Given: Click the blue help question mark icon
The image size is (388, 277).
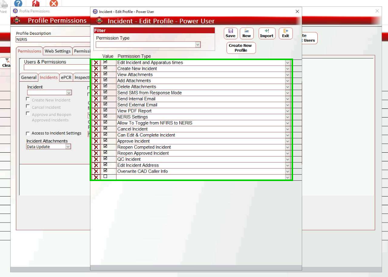Looking at the screenshot, I should (x=18, y=3).
